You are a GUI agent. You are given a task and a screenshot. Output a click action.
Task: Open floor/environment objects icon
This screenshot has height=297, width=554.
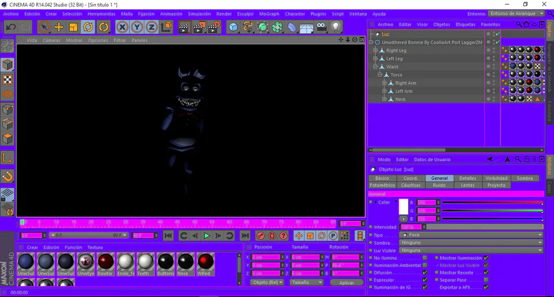(x=307, y=27)
